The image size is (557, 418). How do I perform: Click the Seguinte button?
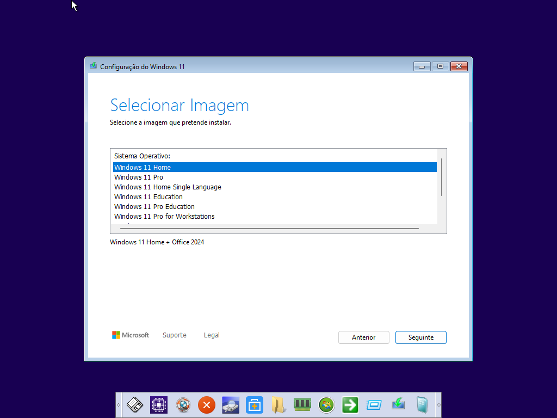coord(421,337)
